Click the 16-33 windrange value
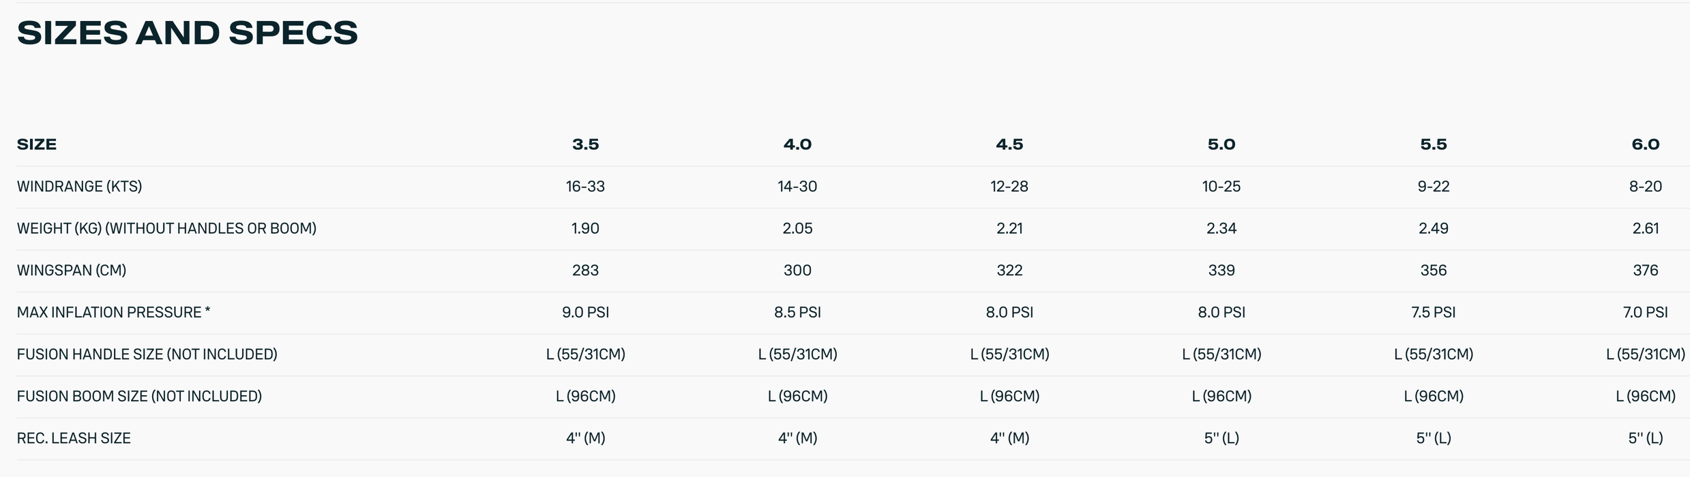The image size is (1690, 477). [x=585, y=187]
